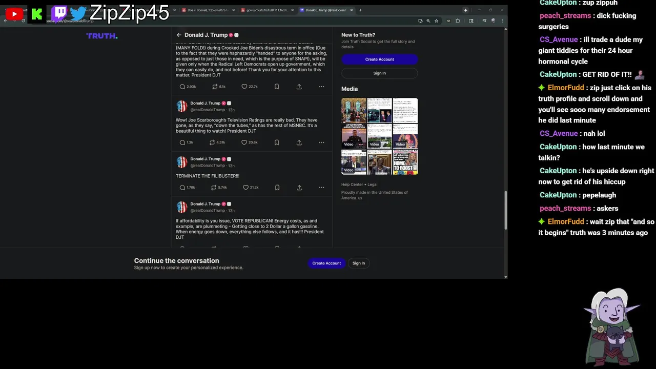Open more options on TERMINATE THE FILIBUSTER post
Screen dimensions: 656x369
(x=321, y=188)
